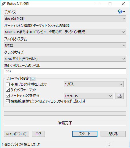Enable 不良ブロックを検出します checkbox
This screenshot has width=130, height=148.
pos(8,84)
